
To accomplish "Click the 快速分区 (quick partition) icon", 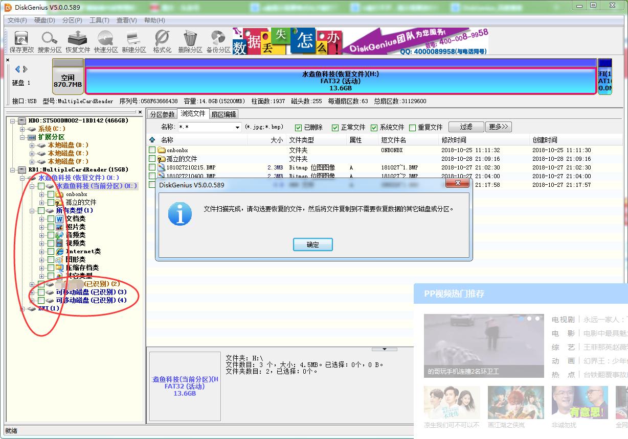I will coord(105,41).
